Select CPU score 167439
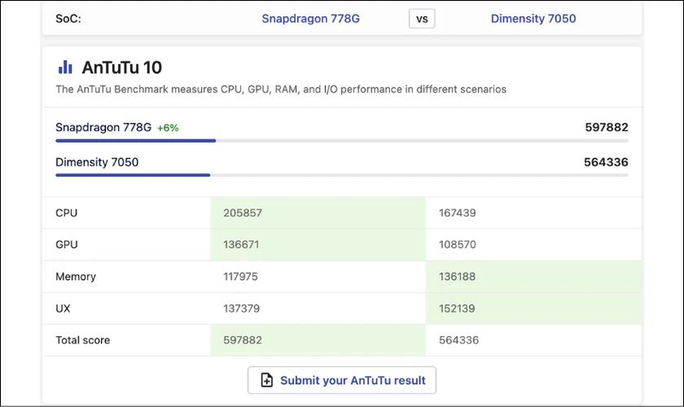 (x=457, y=213)
